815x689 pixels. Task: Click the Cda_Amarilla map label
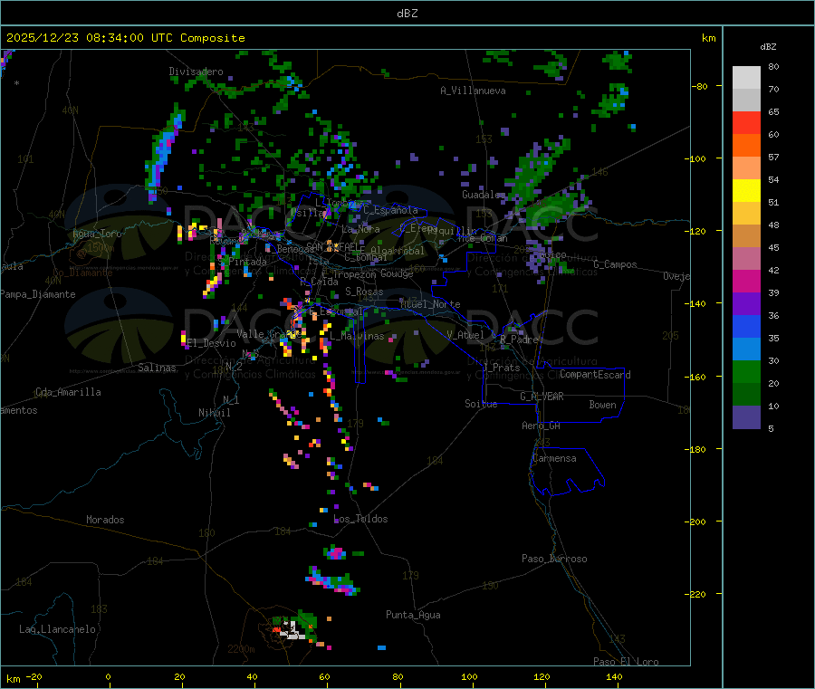click(x=68, y=392)
